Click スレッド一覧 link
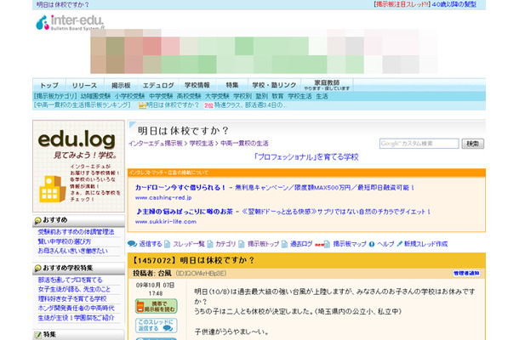Image resolution: width=519 pixels, height=340 pixels. [x=189, y=244]
